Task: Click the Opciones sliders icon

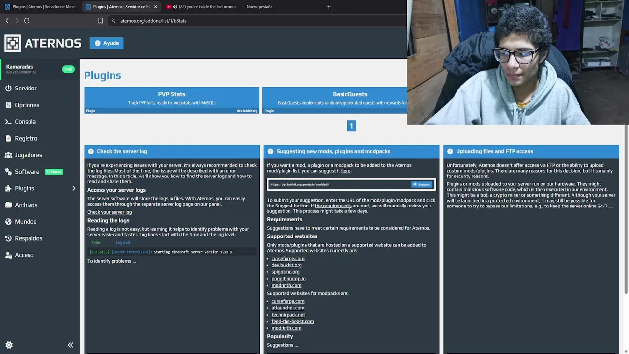Action: (8, 105)
